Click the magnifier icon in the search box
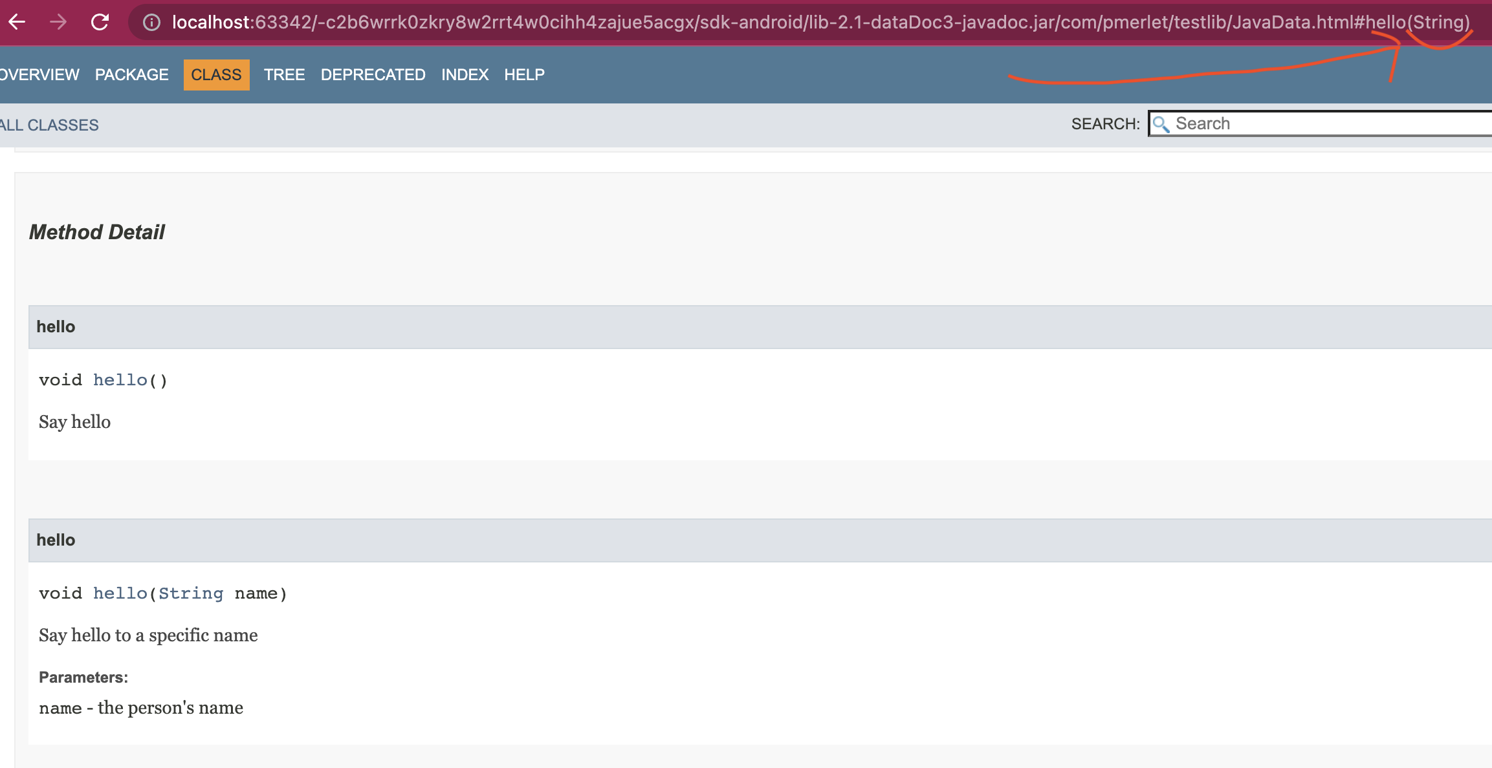1492x768 pixels. coord(1163,123)
